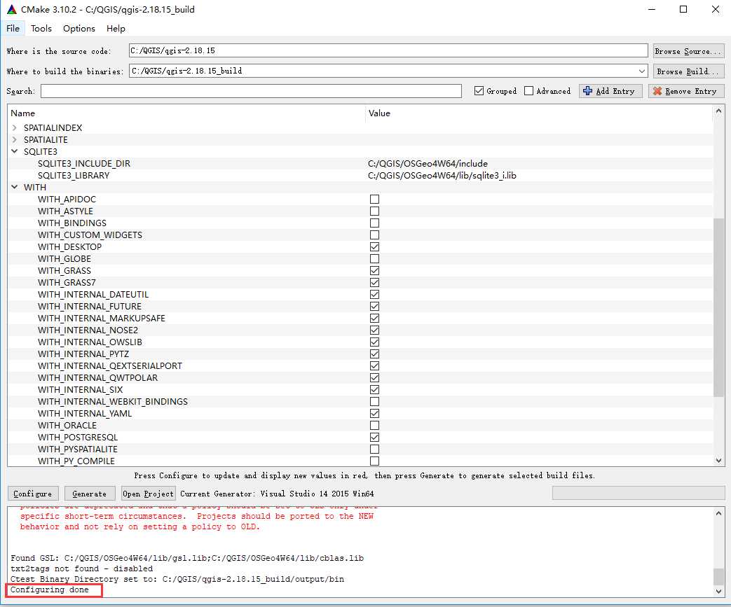Uncheck WITH_GRASS7 checkbox
Viewport: 731px width, 607px height.
coord(374,282)
